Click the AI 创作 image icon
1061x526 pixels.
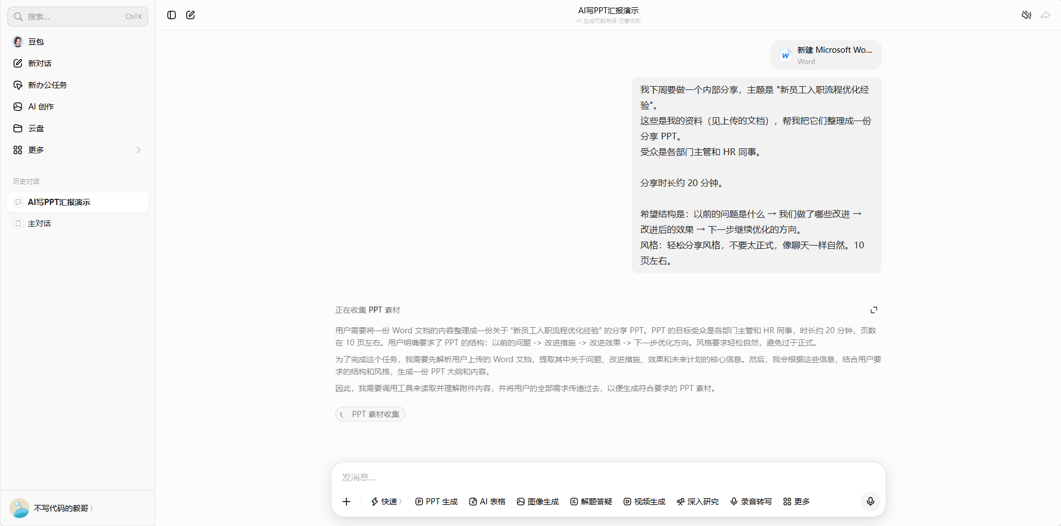[x=18, y=107]
